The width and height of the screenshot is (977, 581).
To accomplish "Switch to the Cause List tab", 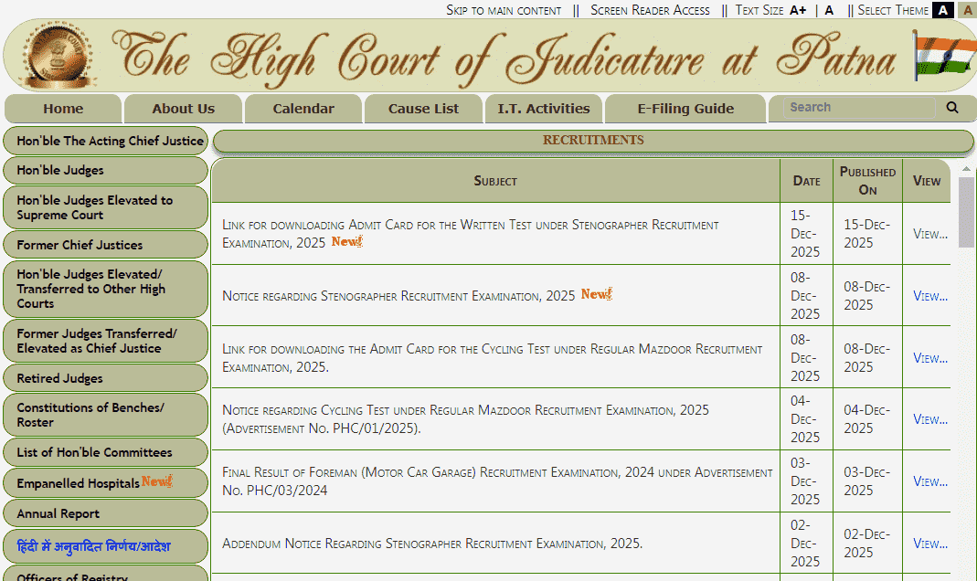I will (x=423, y=108).
